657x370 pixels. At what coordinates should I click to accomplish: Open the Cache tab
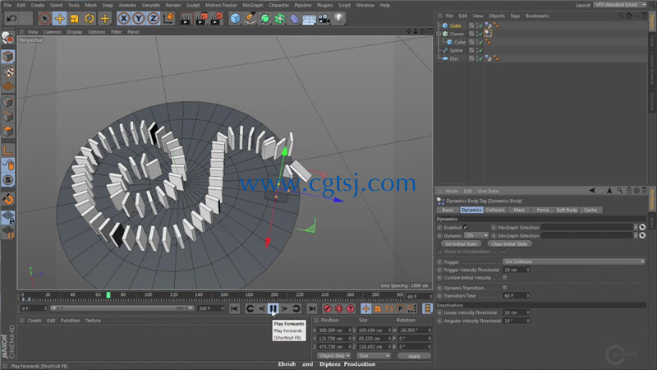(x=590, y=210)
